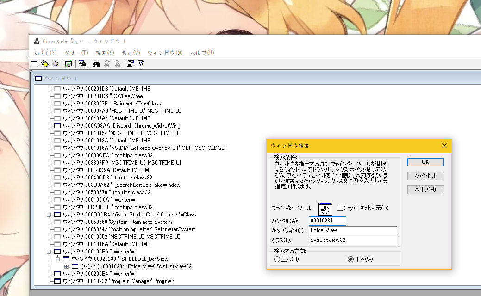Select row 00010454 'MSCTFIME UI'
481x296 pixels.
(x=121, y=133)
